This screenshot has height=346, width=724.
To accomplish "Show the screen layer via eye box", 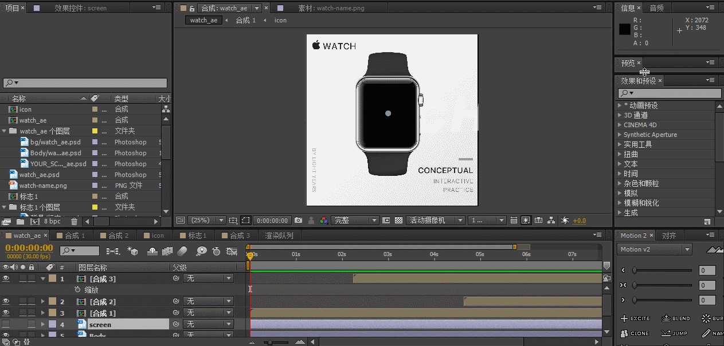I will (6, 324).
